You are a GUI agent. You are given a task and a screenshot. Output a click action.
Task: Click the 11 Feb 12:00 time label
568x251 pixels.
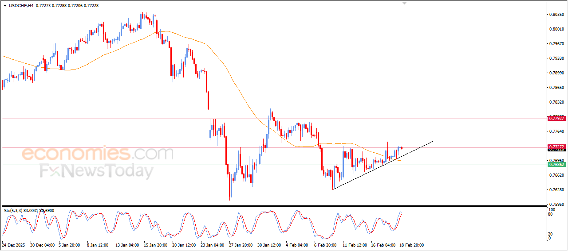click(355, 244)
